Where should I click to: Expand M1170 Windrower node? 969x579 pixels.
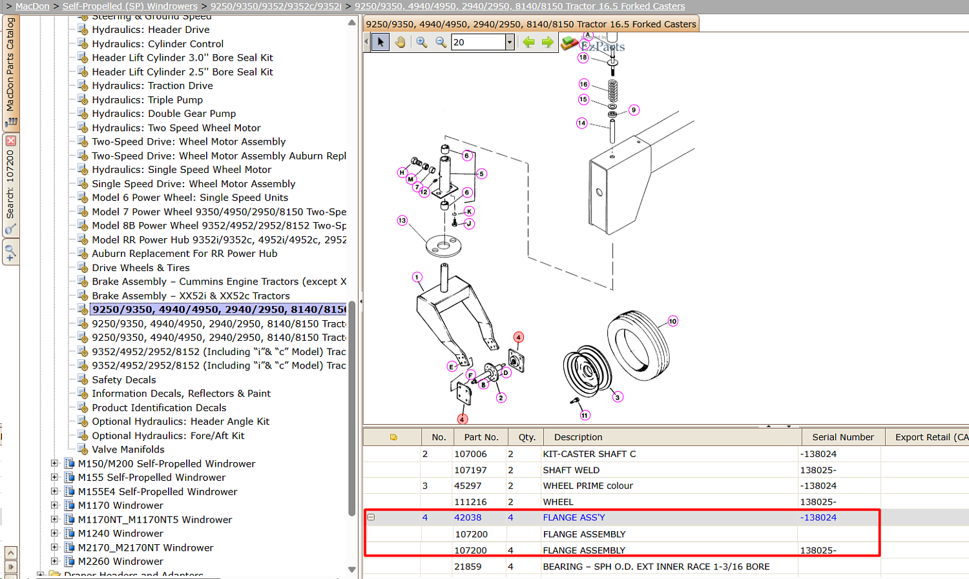[55, 505]
